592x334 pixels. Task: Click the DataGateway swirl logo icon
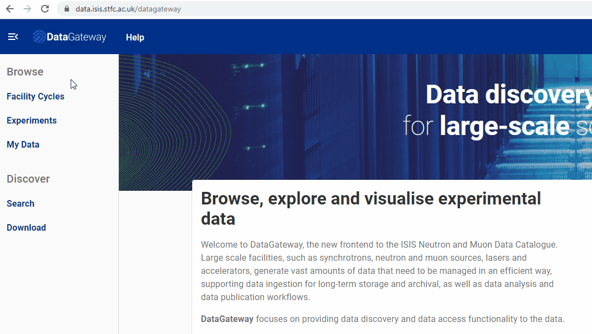(x=37, y=36)
